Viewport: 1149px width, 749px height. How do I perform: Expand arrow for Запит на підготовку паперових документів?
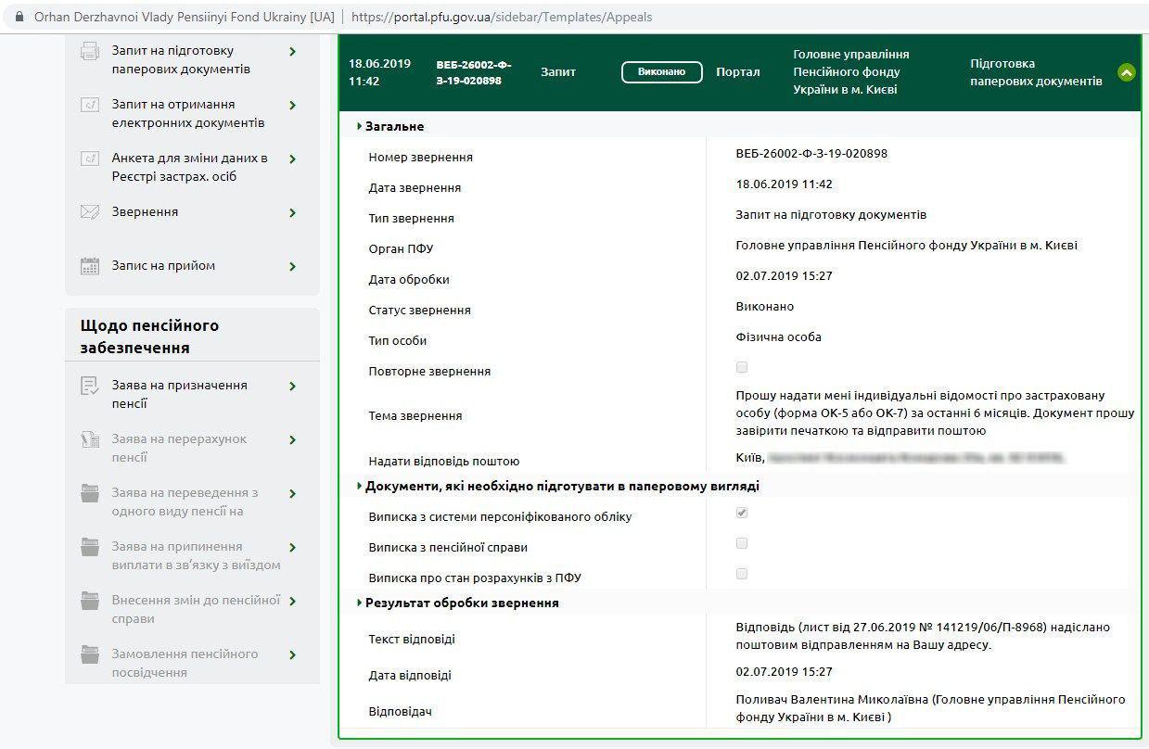tap(293, 51)
